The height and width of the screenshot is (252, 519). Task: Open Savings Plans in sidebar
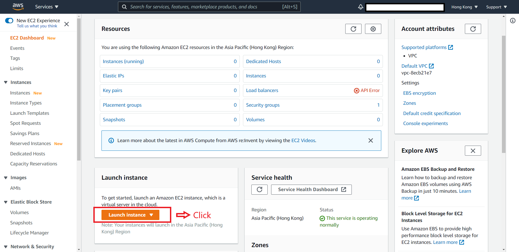(x=25, y=133)
